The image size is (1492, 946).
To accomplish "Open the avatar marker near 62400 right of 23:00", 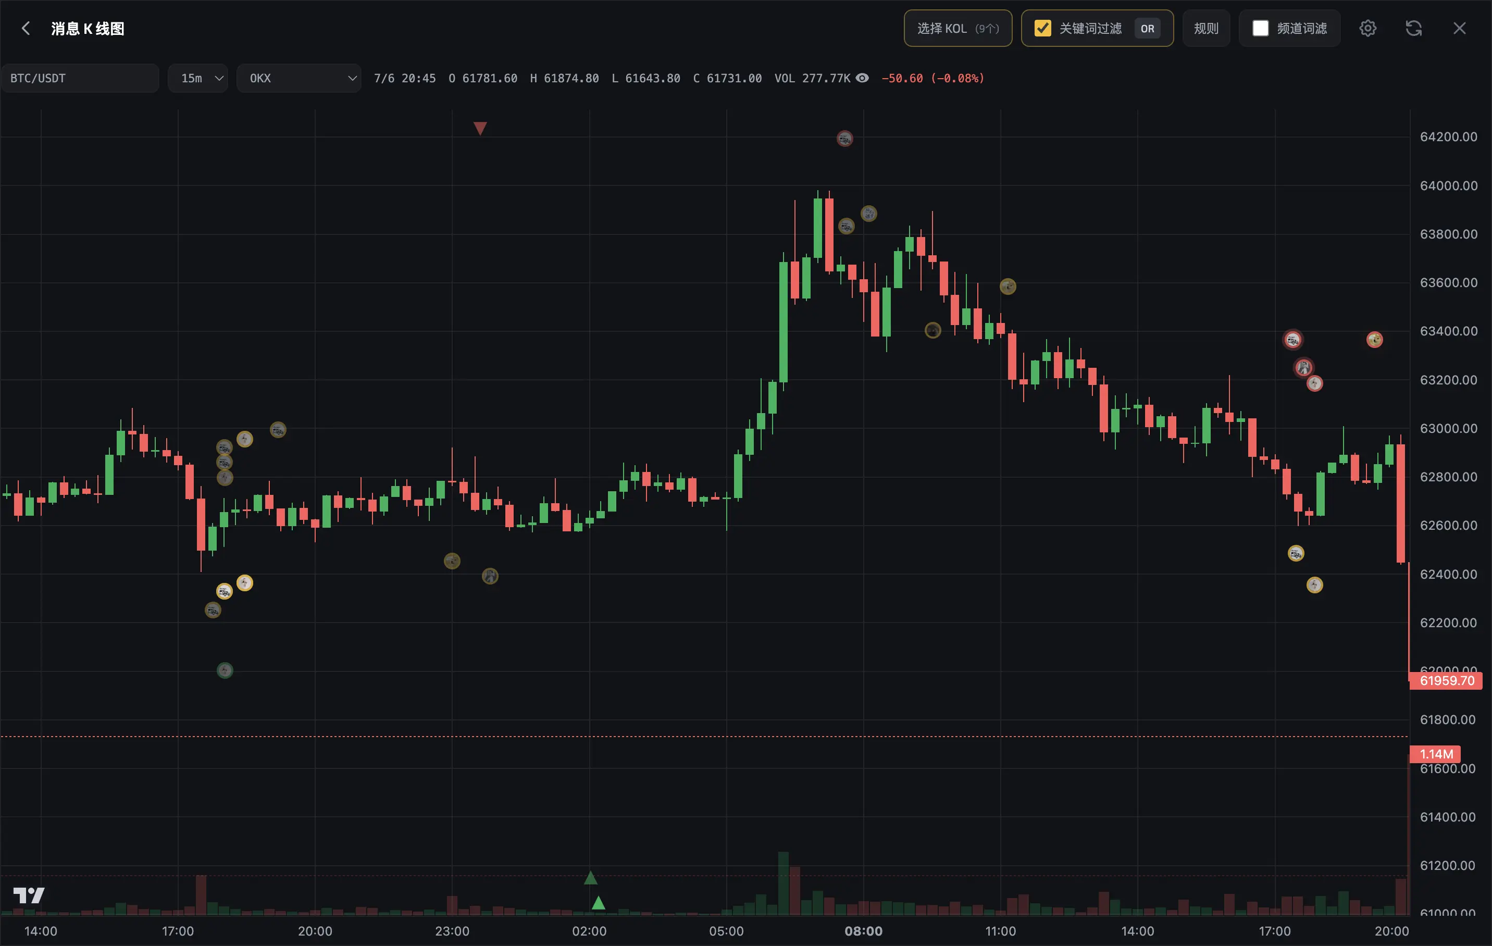I will (490, 577).
